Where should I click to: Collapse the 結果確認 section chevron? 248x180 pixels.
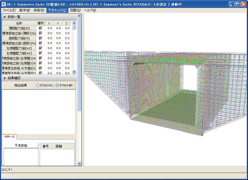point(5,78)
